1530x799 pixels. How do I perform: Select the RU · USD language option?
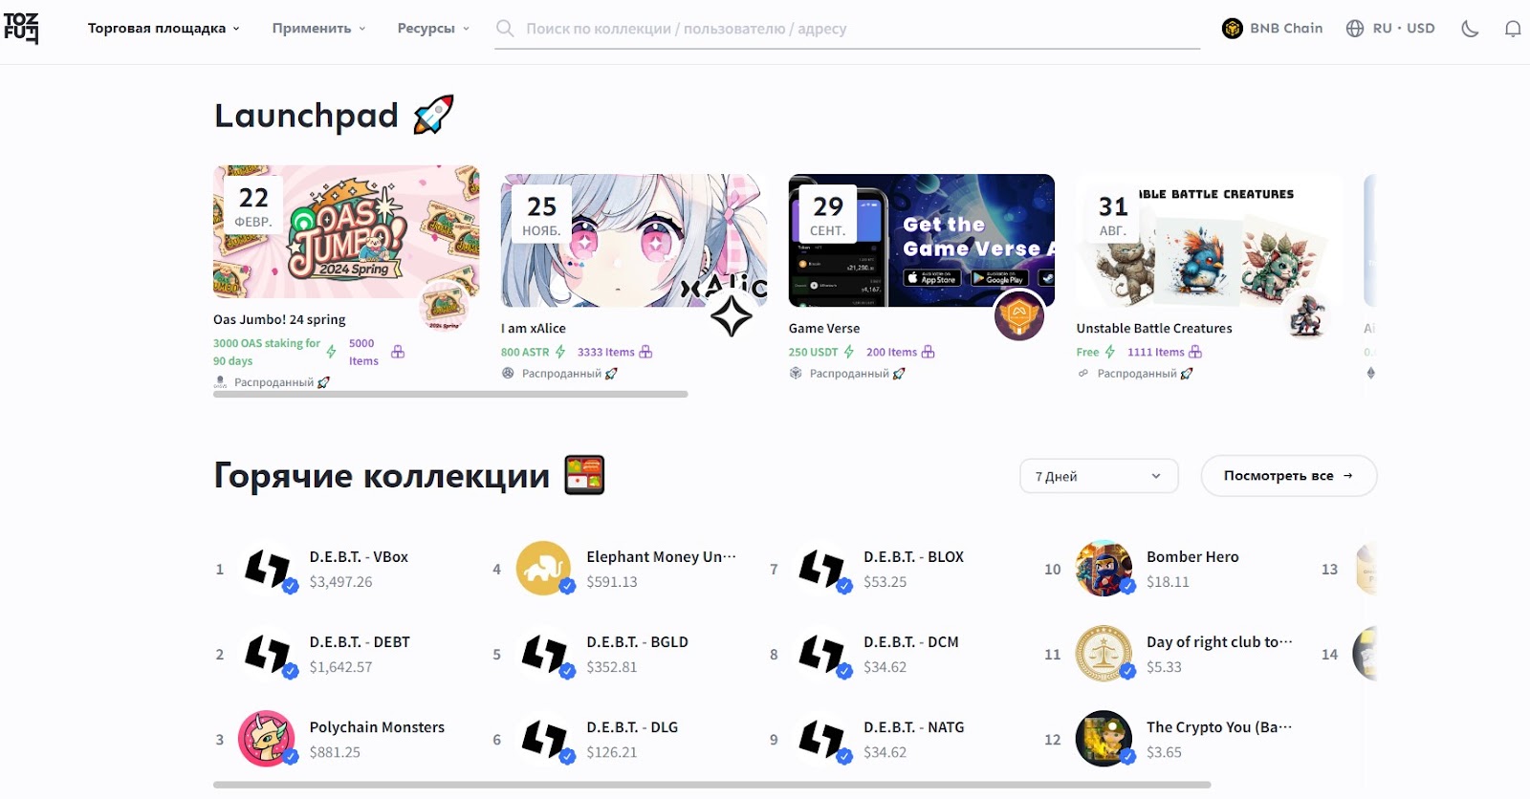1404,29
